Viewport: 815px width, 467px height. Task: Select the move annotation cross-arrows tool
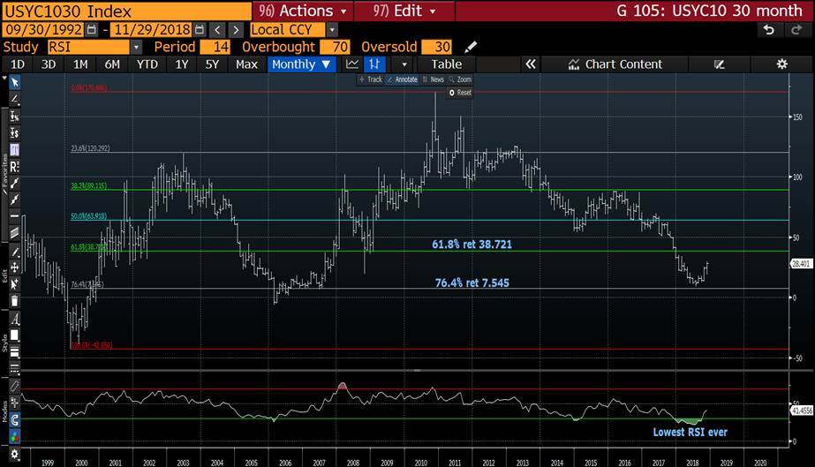point(14,267)
